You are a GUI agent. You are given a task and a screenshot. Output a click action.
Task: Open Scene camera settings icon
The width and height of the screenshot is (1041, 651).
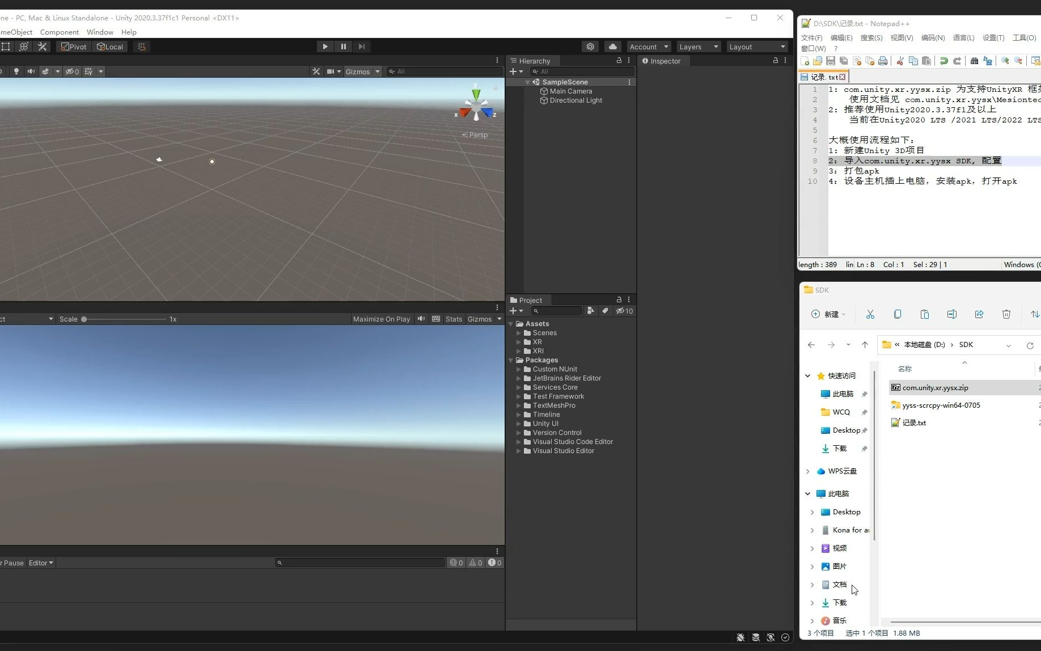click(x=331, y=71)
